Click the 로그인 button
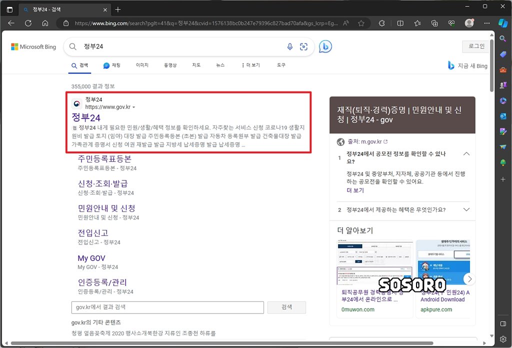 pos(476,46)
